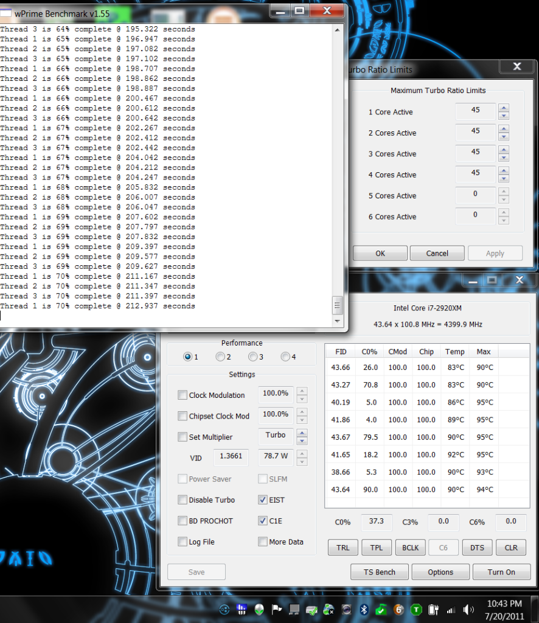Click the DTS button
This screenshot has height=623, width=539.
[x=477, y=548]
